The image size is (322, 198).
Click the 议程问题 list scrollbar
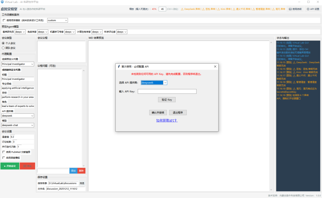(83, 118)
